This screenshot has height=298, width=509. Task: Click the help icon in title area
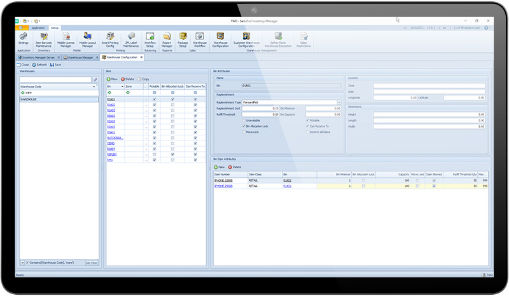pos(486,28)
